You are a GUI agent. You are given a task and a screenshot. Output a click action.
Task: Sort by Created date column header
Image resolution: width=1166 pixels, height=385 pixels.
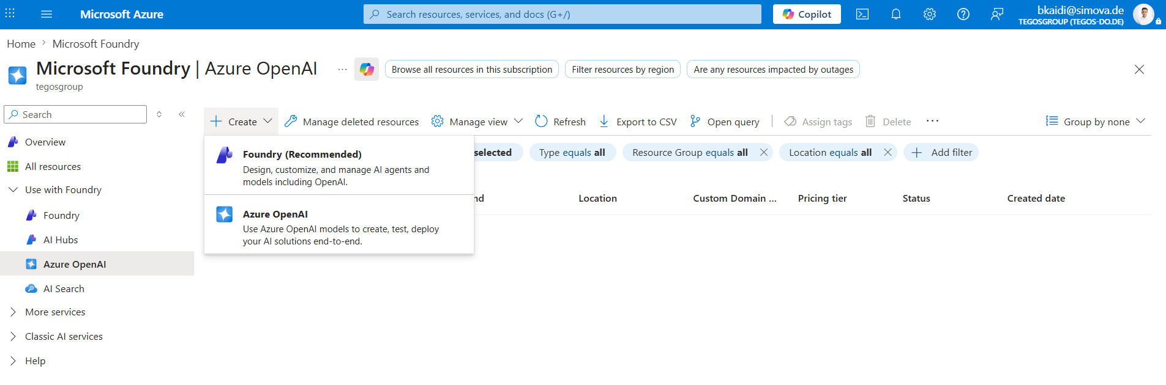pyautogui.click(x=1036, y=199)
